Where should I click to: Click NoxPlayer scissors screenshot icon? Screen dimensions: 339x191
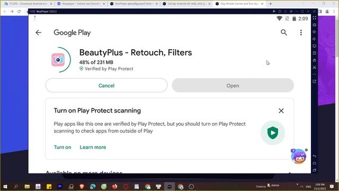[315, 67]
